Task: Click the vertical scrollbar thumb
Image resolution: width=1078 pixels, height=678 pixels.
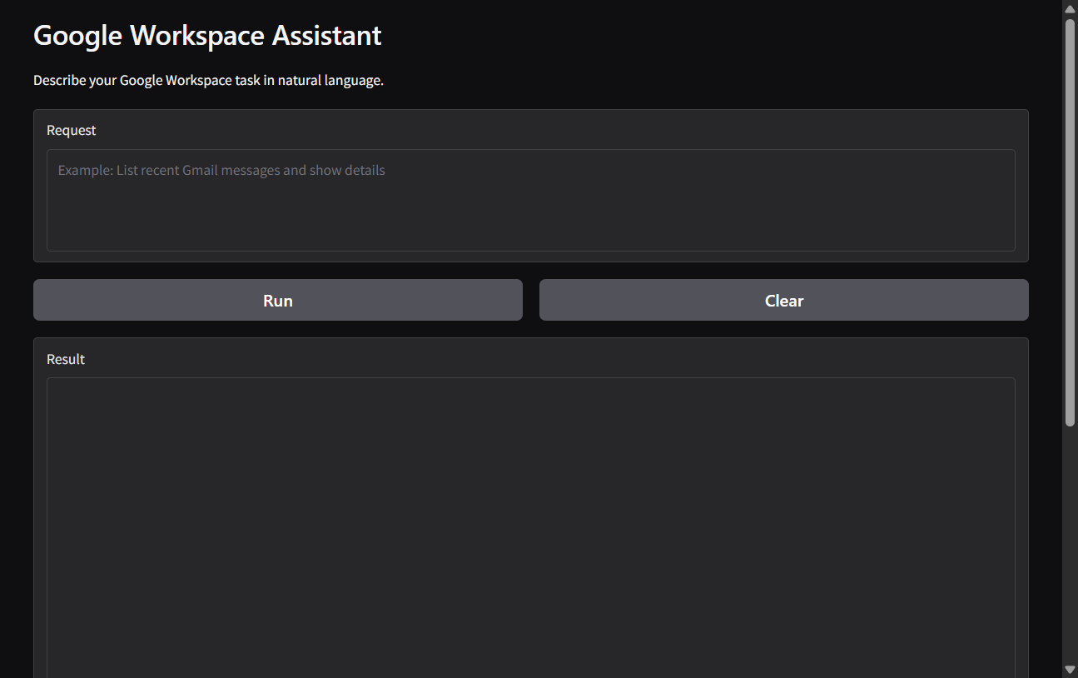Action: (x=1070, y=223)
